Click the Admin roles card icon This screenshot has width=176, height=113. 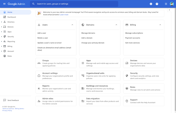[39, 101]
